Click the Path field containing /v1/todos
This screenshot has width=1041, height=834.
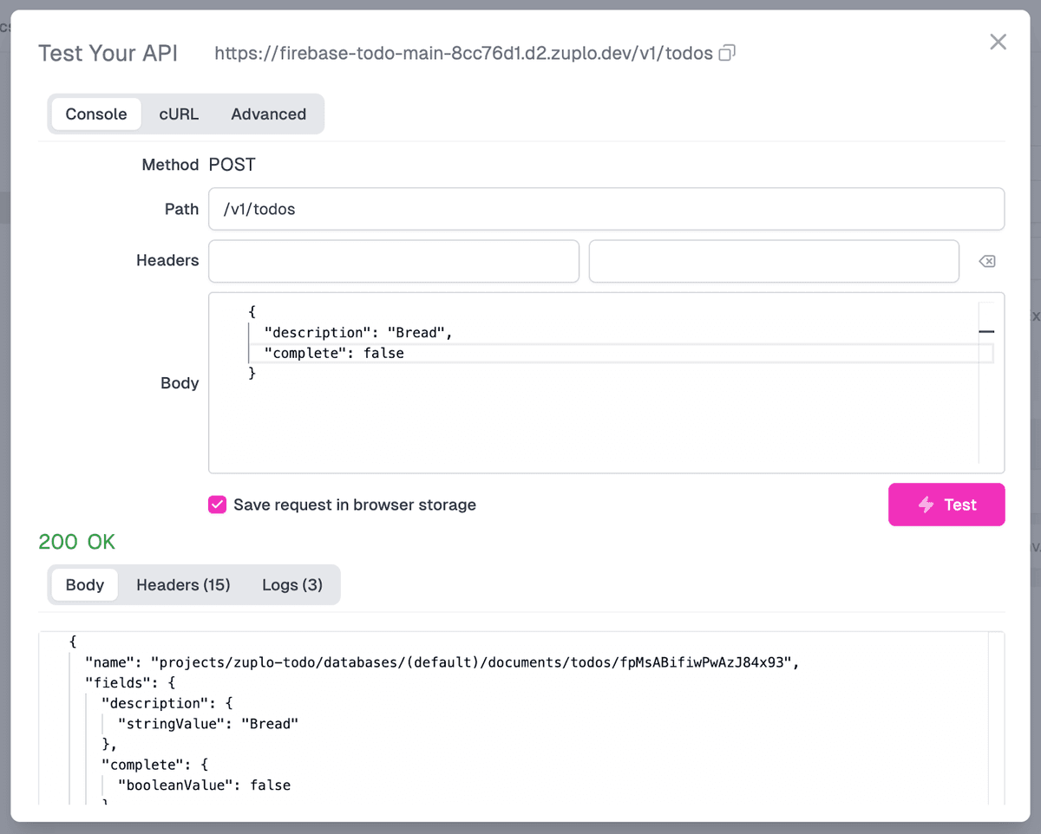[x=606, y=209]
